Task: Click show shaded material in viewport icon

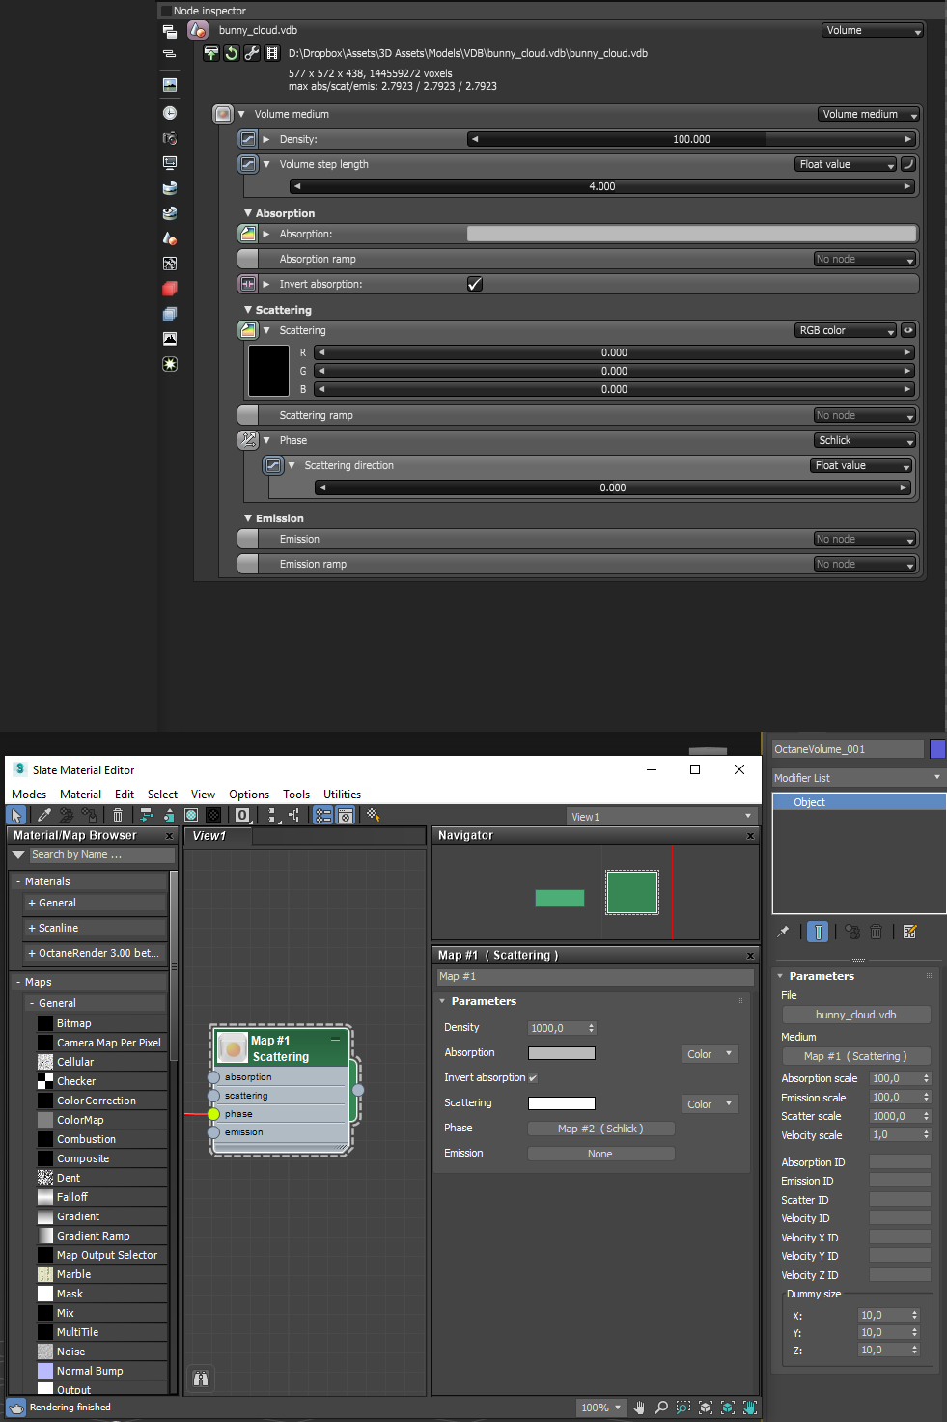Action: point(191,816)
